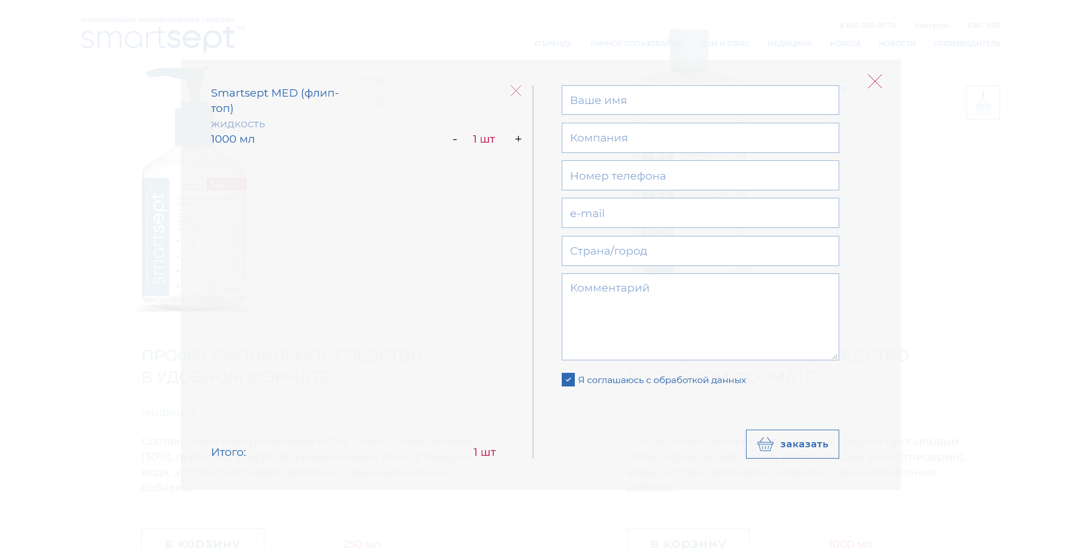Click the phone number 8 800 350-07-74
Viewport: 1082px width, 549px height.
coord(868,26)
